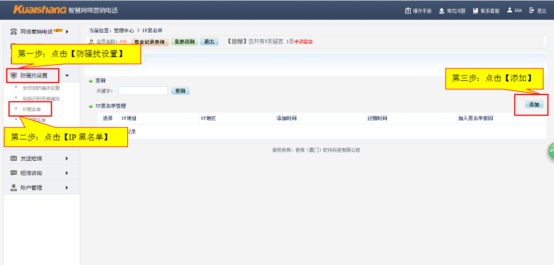This screenshot has width=554, height=265.
Task: Click the 联系客服 contact support icon
Action: click(475, 10)
